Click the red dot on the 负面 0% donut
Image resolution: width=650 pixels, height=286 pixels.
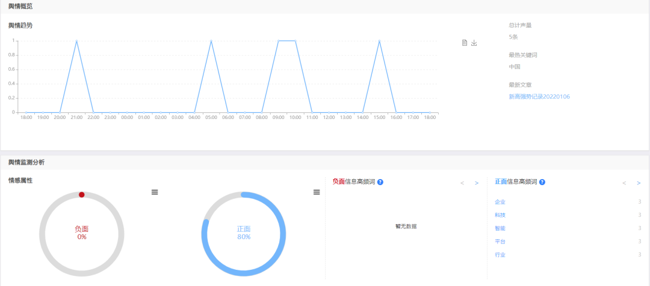[x=82, y=195]
